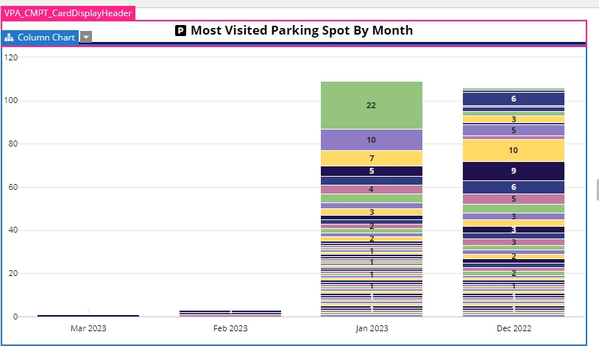The image size is (599, 357).
Task: Click the parking P icon in title
Action: [x=180, y=31]
